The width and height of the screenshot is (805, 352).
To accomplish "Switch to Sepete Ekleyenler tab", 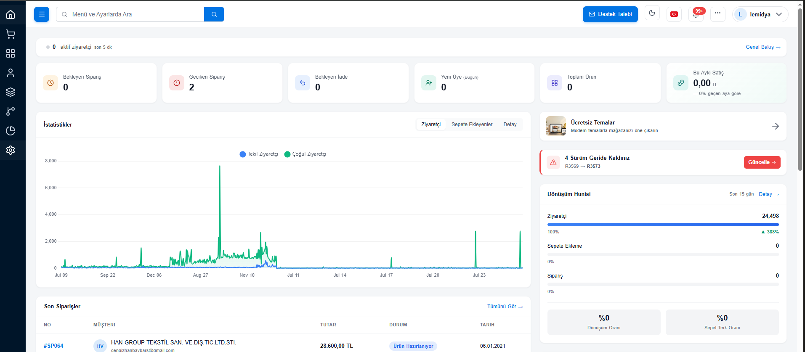I will [x=472, y=124].
